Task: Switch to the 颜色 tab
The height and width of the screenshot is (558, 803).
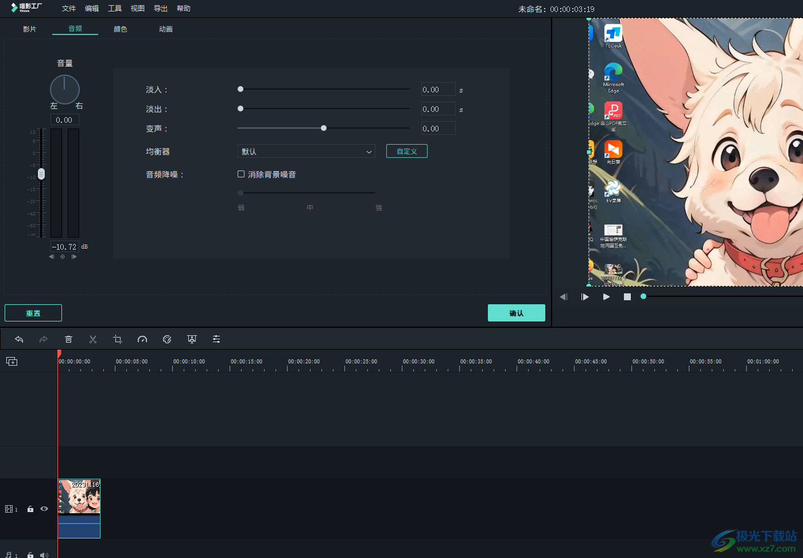Action: [x=121, y=29]
